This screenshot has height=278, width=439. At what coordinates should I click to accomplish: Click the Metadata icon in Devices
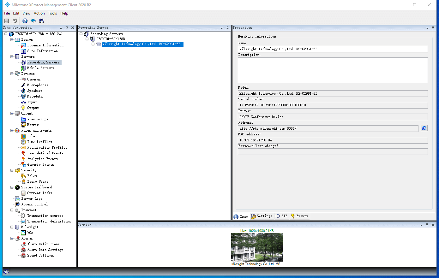click(23, 96)
